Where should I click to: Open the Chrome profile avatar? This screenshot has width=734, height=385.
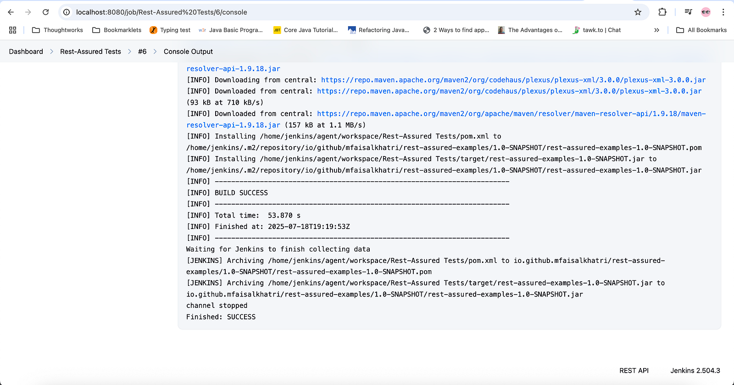coord(706,12)
